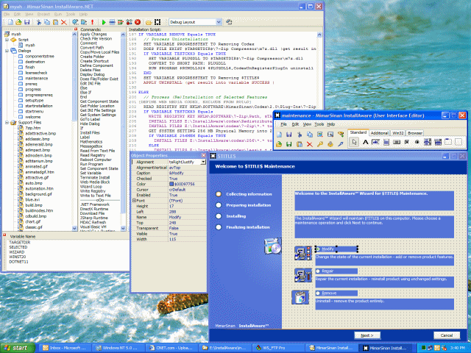The height and width of the screenshot is (353, 471).
Task: Click the scissors Cut icon in the main InstallAware toolbar
Action: click(39, 22)
